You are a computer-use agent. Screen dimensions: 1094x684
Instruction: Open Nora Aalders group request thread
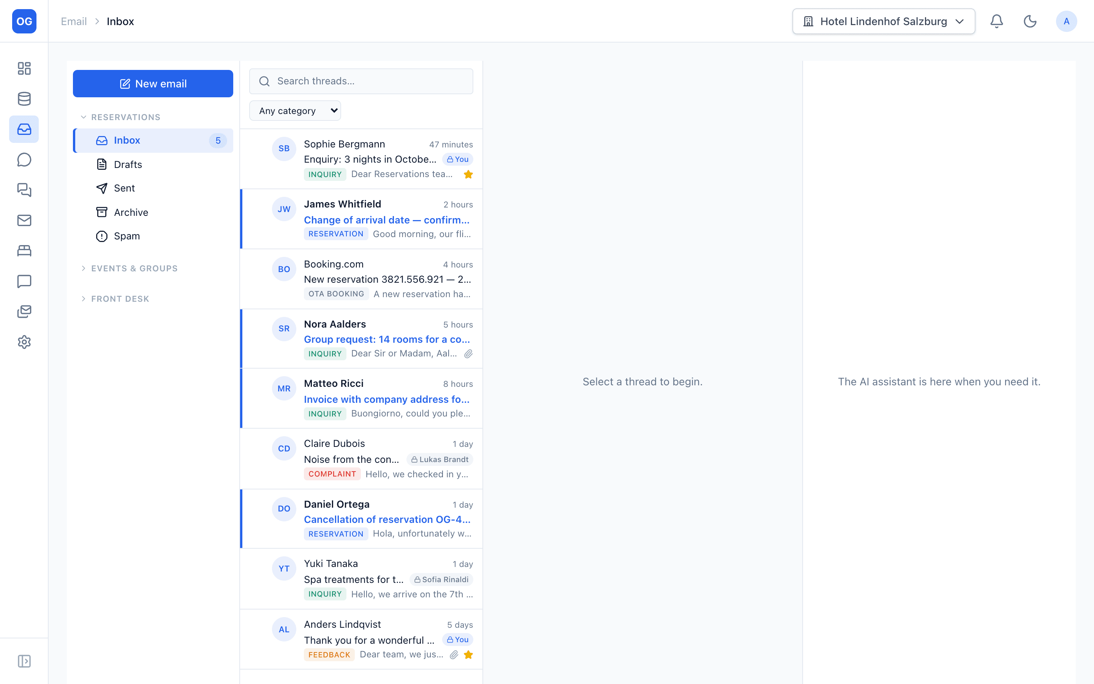(x=361, y=338)
